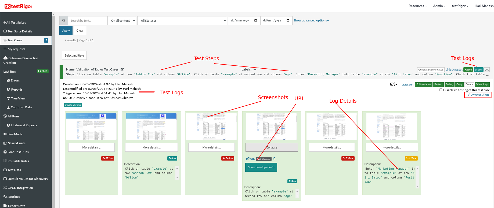Image resolution: width=494 pixels, height=208 pixels.
Task: Click the testRigor logo
Action: tap(18, 6)
